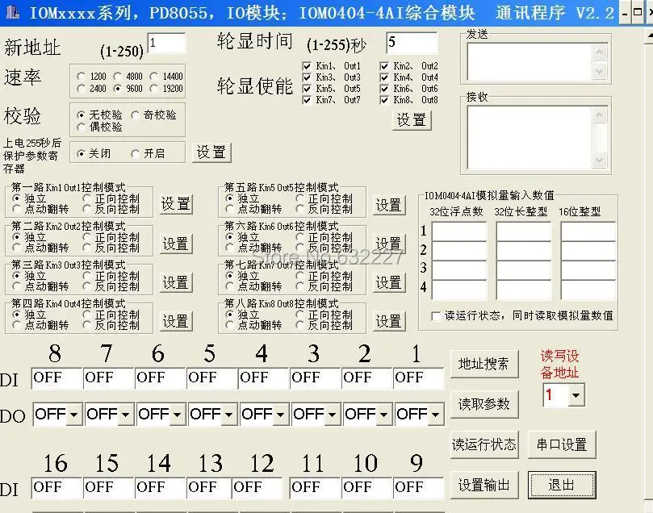
Task: Click 设置 button under 轮显使能 checkboxes
Action: pyautogui.click(x=412, y=120)
